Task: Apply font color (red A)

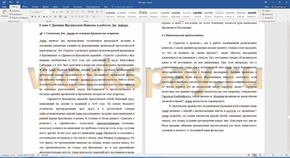Action: [66, 16]
